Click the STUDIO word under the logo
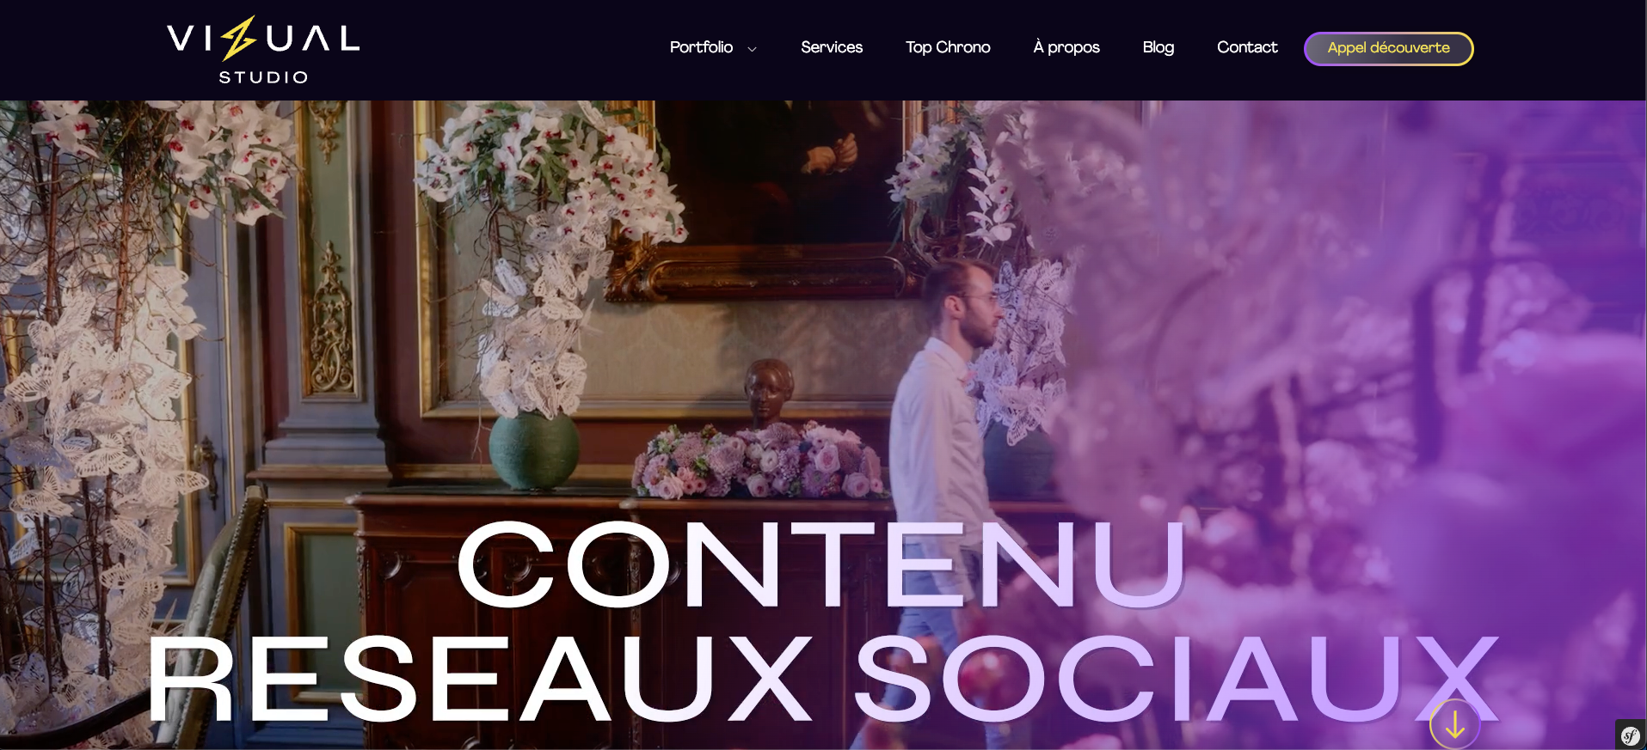Image resolution: width=1647 pixels, height=750 pixels. coord(263,77)
